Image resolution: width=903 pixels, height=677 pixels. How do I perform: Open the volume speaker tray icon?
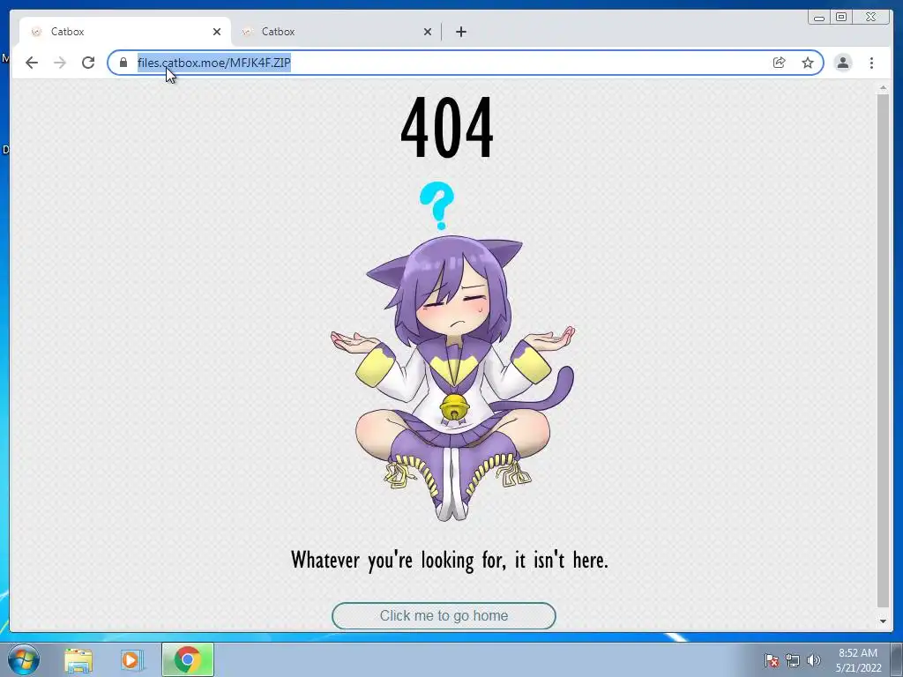point(814,660)
